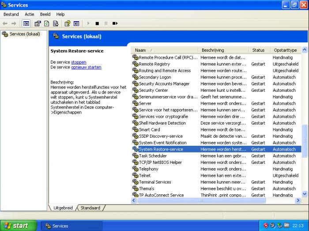The height and width of the screenshot is (231, 309).
Task: Click the gear icon of Task Scheduler
Action: pyautogui.click(x=135, y=156)
